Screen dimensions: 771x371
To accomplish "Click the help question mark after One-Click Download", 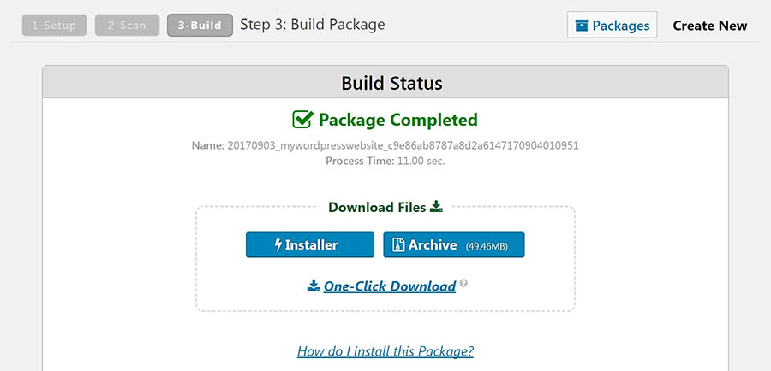I will pyautogui.click(x=463, y=283).
